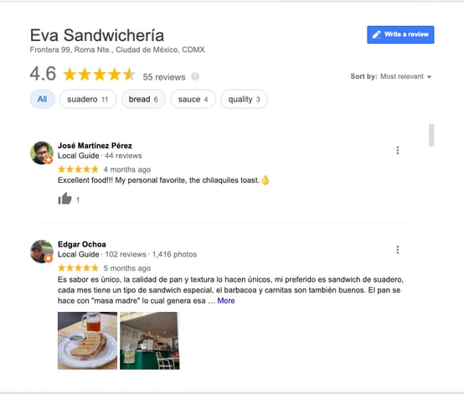Open the sandwich plate photo thumbnail
Viewport: 464px width, 394px height.
(x=87, y=340)
